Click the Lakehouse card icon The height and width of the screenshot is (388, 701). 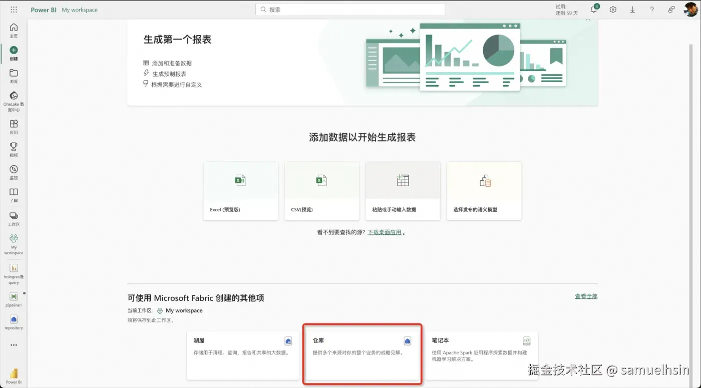(288, 341)
